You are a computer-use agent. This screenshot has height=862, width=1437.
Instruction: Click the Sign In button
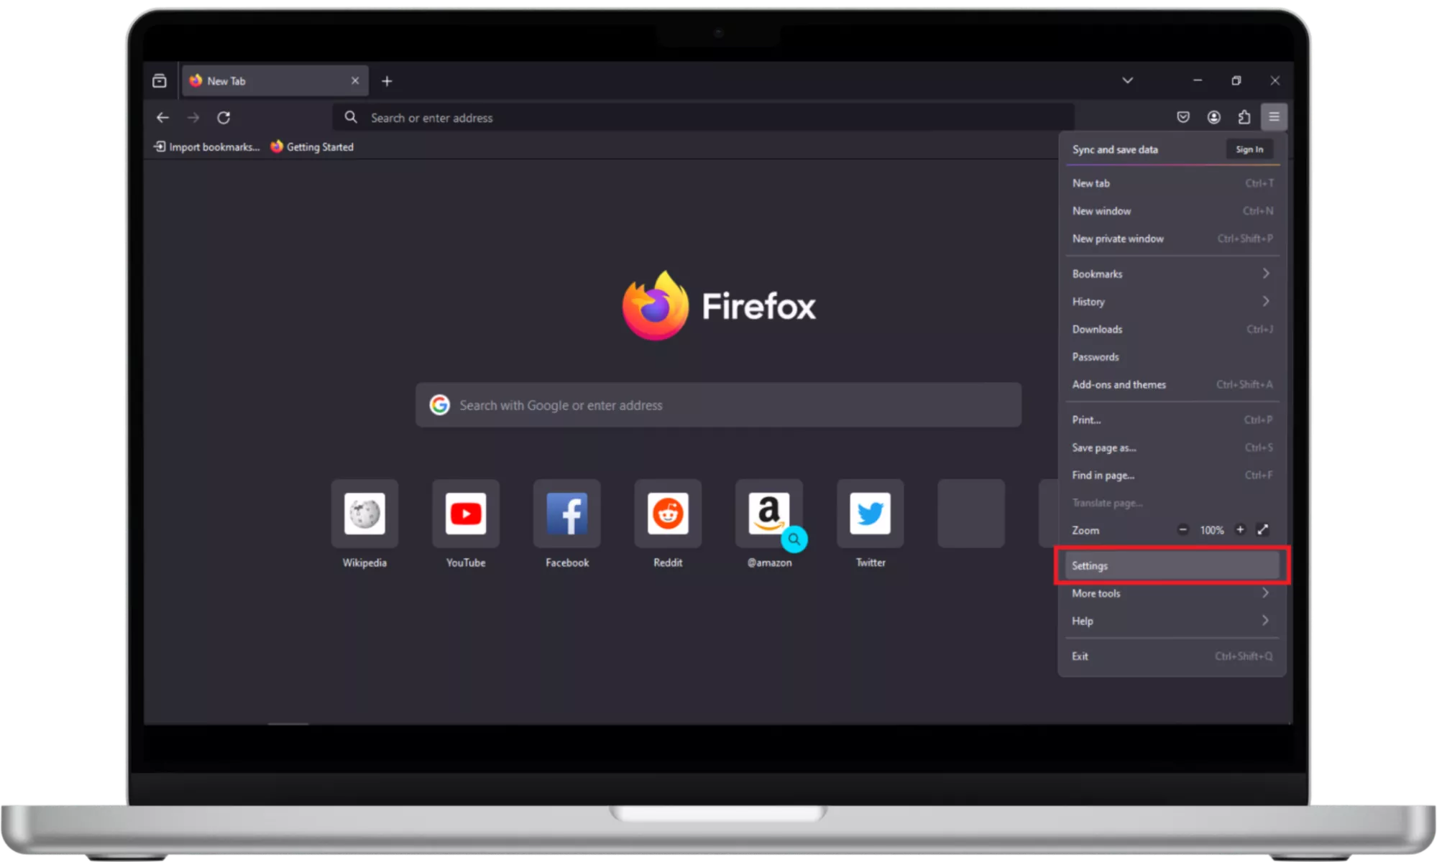[x=1249, y=149]
